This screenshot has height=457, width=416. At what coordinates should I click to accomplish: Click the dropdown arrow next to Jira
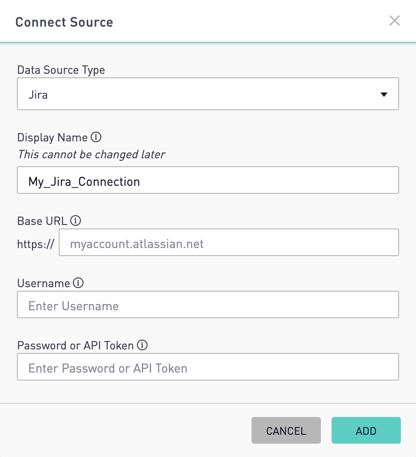384,94
